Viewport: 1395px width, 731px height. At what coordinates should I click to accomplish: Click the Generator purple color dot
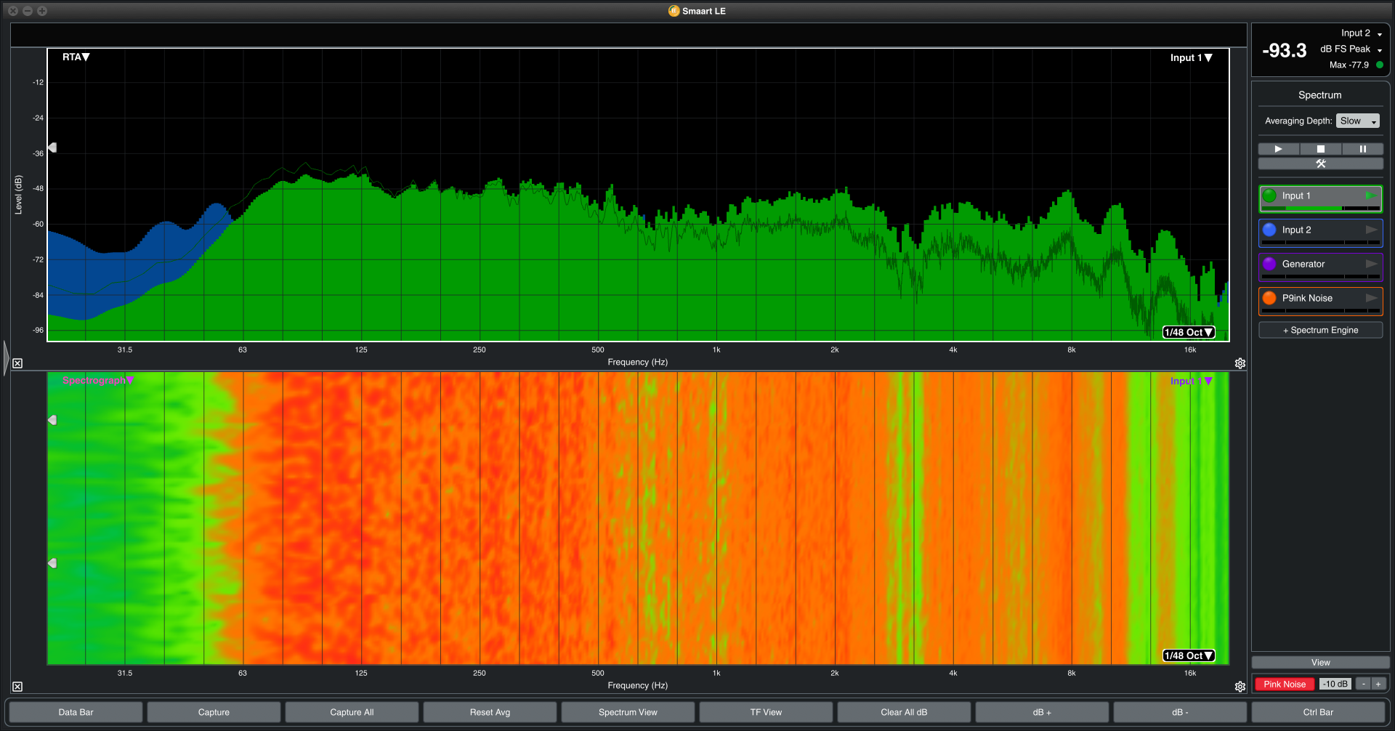(x=1269, y=264)
